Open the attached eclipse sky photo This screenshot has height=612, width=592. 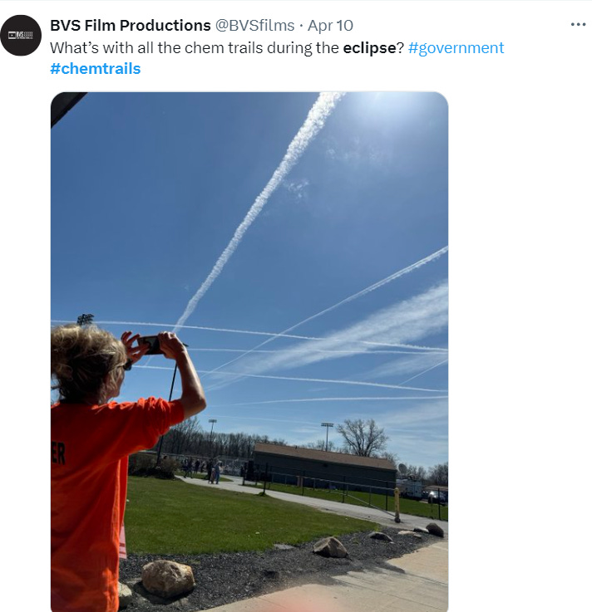pos(249,351)
